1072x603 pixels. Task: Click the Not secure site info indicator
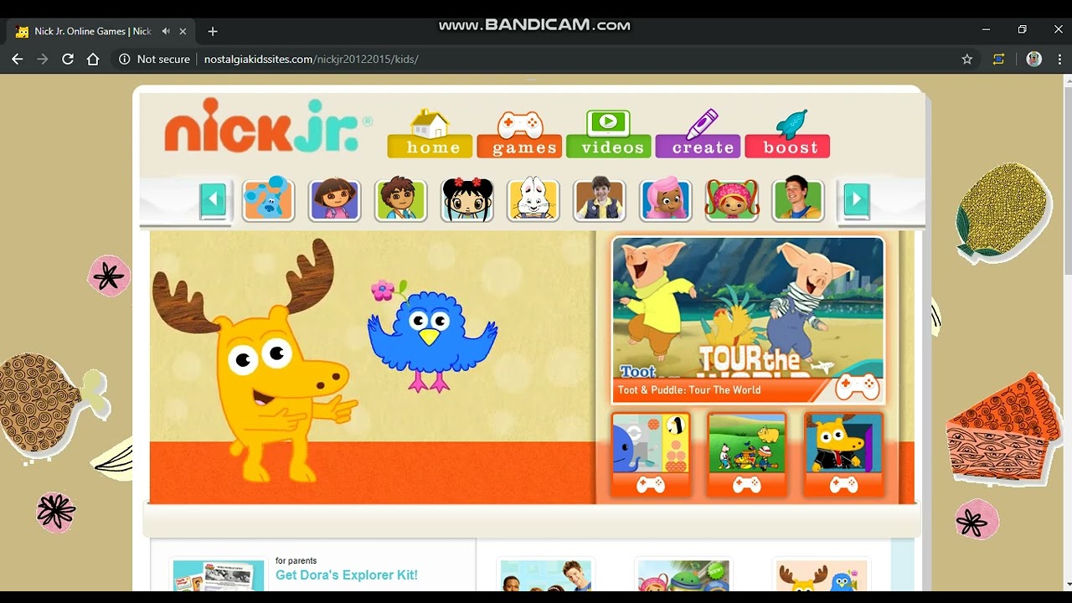[x=154, y=59]
